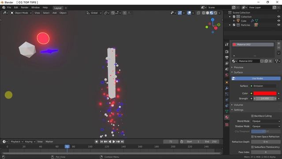Viewport: 282px width, 159px height.
Task: Open the Scene properties tab
Action: [x=227, y=69]
